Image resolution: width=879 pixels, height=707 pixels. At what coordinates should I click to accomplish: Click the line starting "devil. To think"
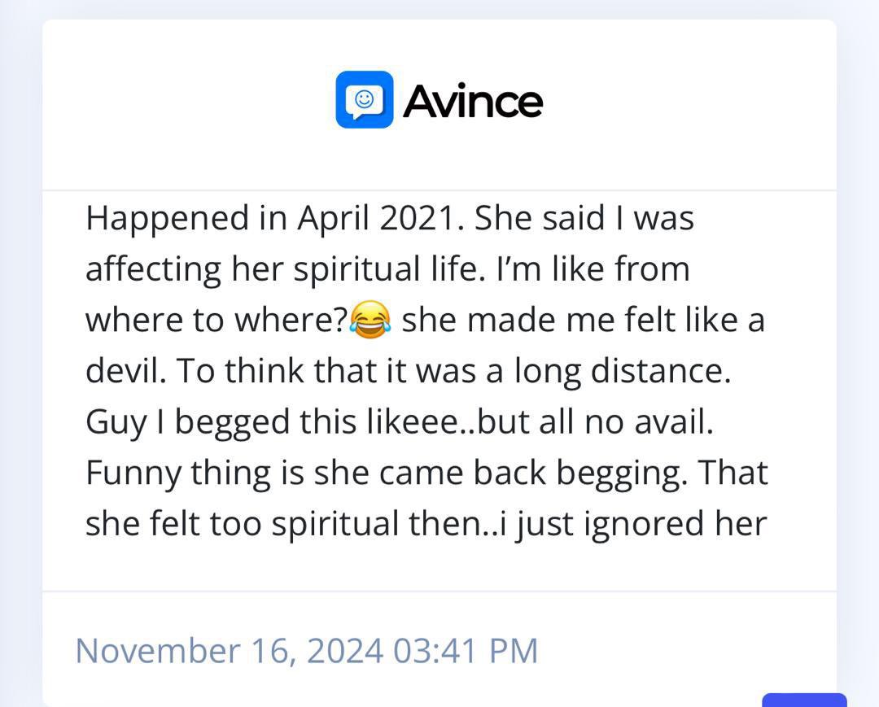409,371
